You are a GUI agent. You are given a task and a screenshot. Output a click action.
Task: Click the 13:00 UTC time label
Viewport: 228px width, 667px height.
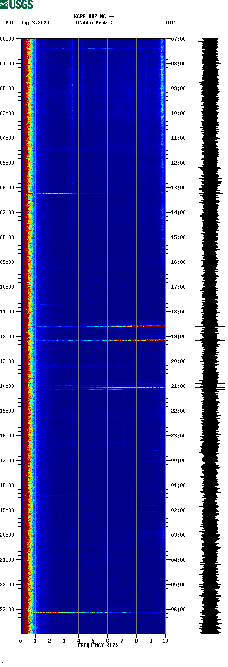point(178,188)
